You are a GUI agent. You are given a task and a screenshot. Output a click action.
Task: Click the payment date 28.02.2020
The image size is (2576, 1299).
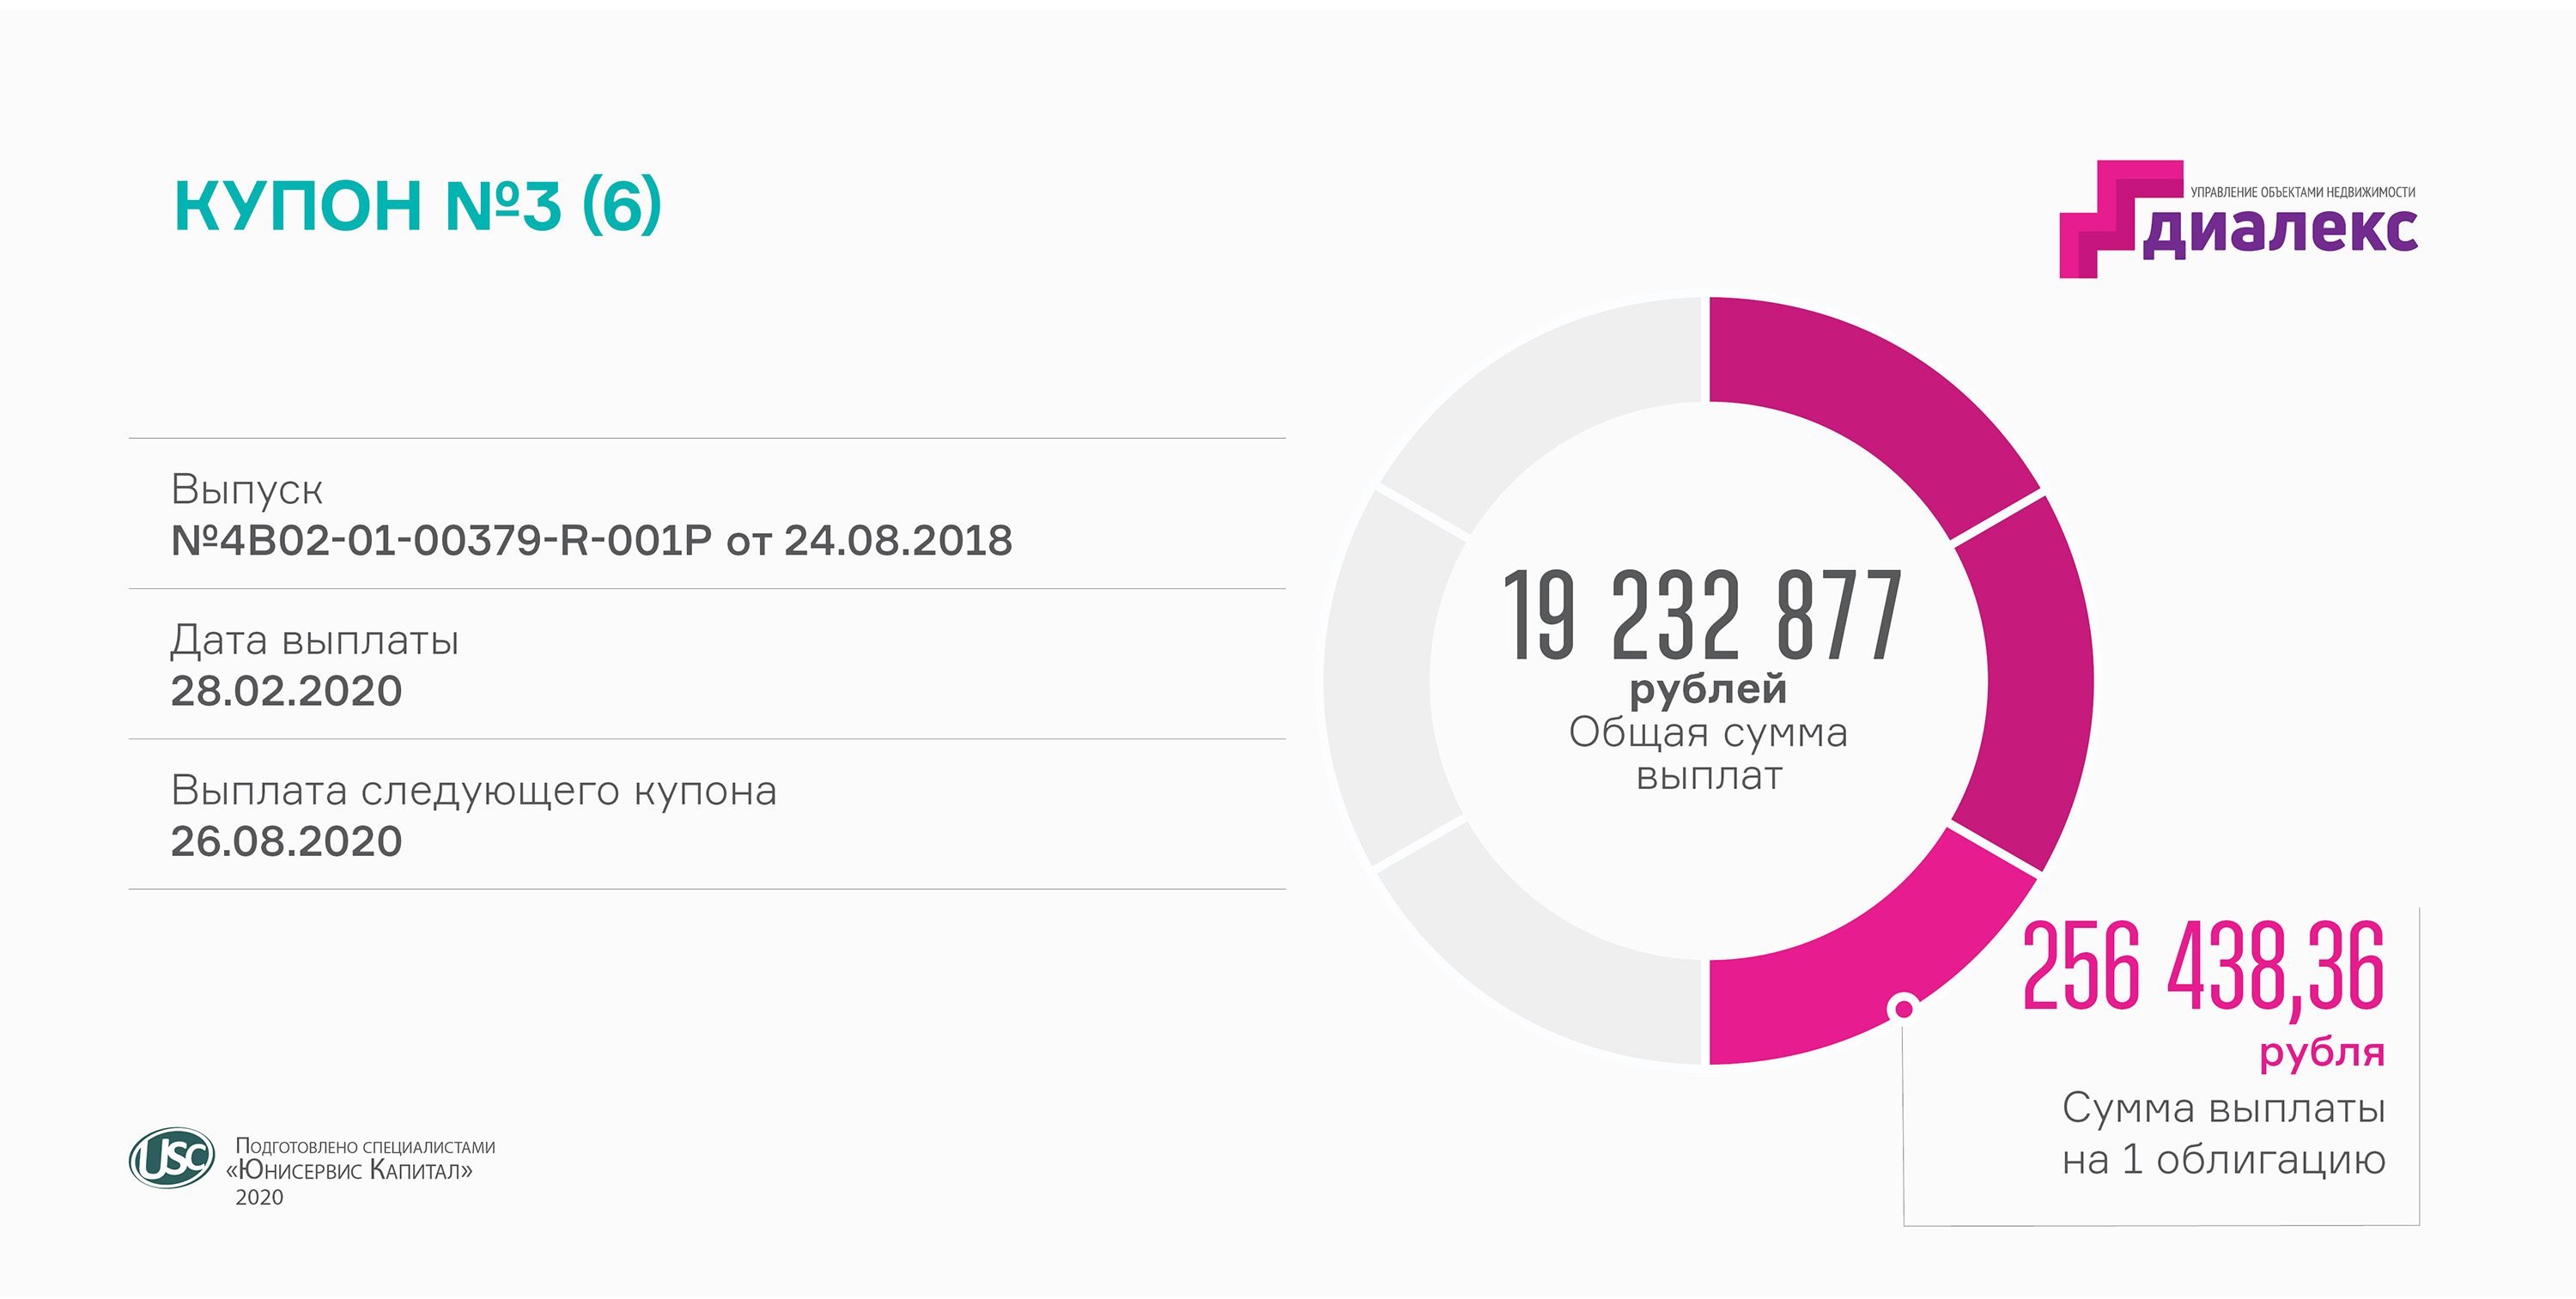tap(286, 691)
